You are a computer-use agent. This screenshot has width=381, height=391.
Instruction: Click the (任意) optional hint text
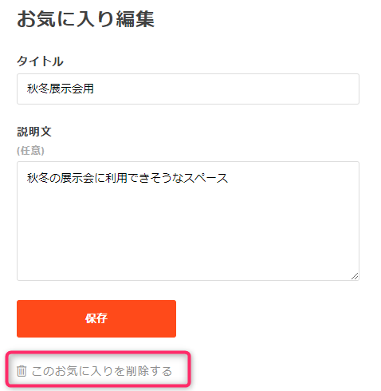click(x=30, y=151)
